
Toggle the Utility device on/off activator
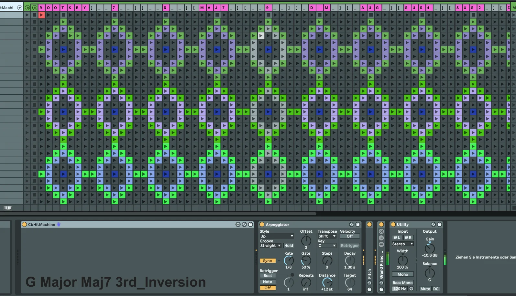(393, 224)
